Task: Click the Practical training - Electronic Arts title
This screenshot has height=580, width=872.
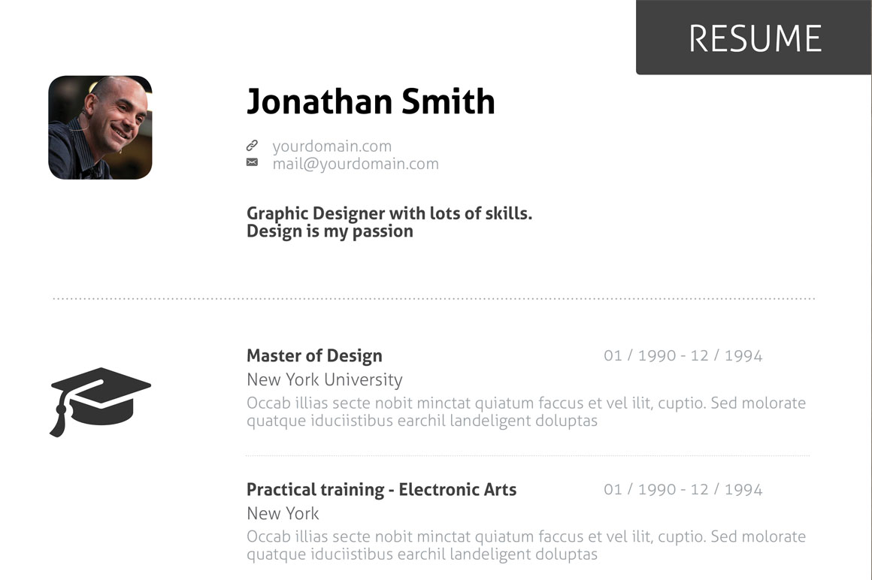Action: [x=381, y=490]
